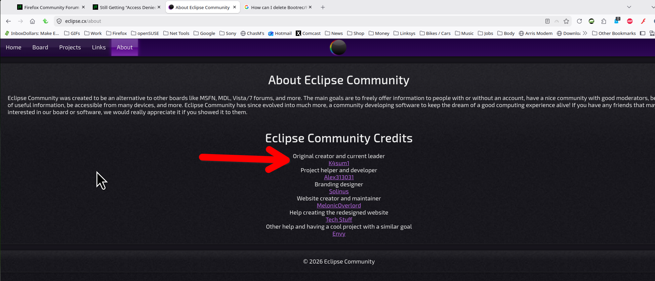Open the tracking protection shield icon
The height and width of the screenshot is (281, 655).
[x=59, y=21]
